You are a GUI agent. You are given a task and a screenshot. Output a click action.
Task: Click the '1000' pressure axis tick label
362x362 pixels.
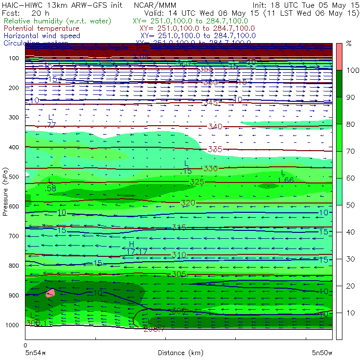tap(12, 325)
